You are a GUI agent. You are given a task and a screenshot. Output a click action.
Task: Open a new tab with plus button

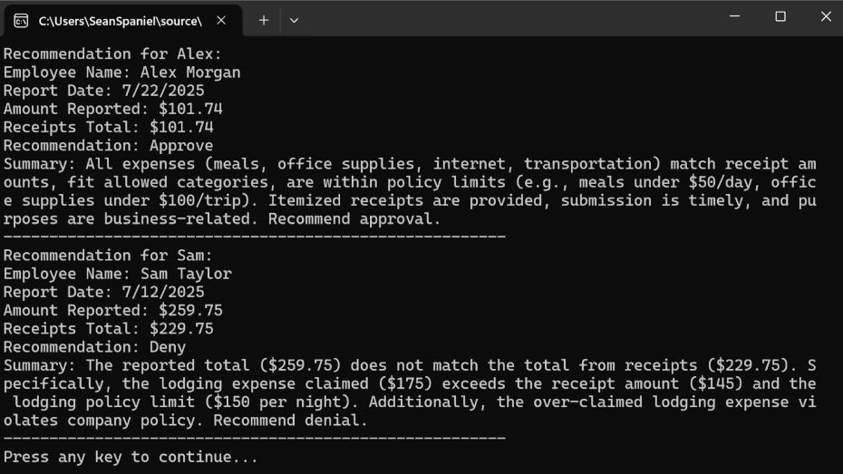click(x=264, y=20)
